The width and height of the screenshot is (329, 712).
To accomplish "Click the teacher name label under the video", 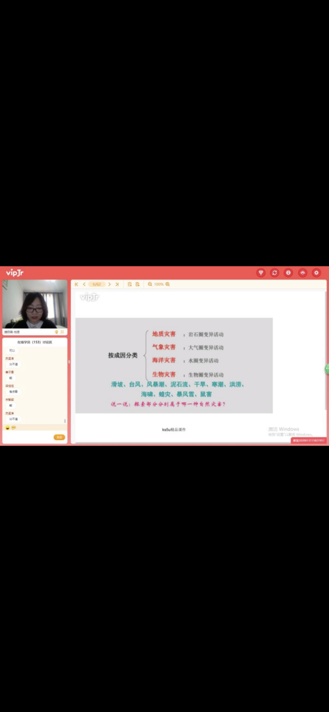I will 12,332.
